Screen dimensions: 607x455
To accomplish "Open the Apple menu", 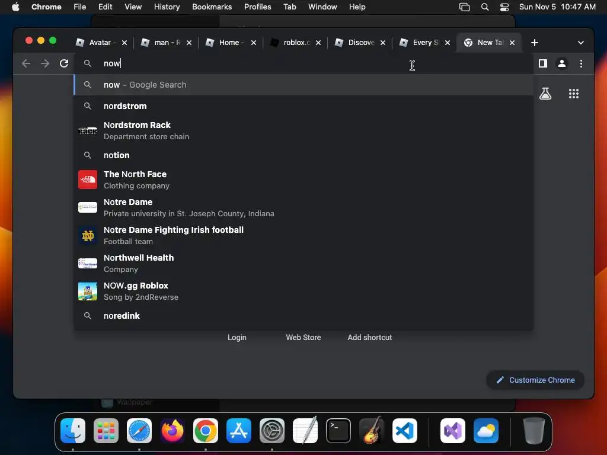I will tap(15, 7).
